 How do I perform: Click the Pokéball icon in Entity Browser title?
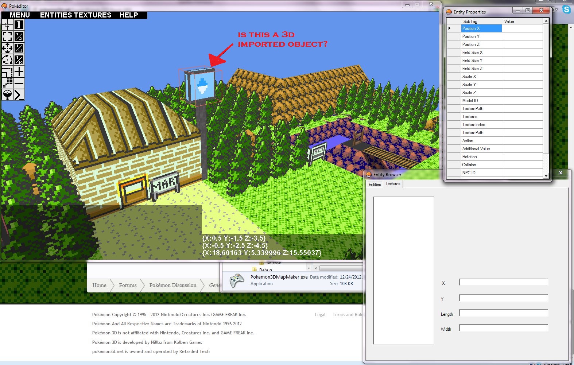click(369, 175)
